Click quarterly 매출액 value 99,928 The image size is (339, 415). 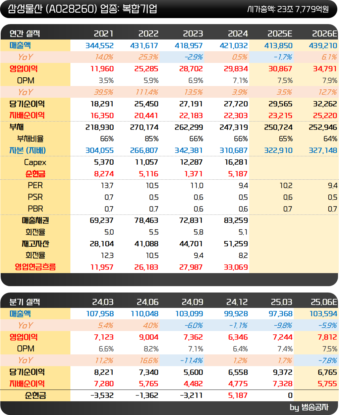click(236, 314)
